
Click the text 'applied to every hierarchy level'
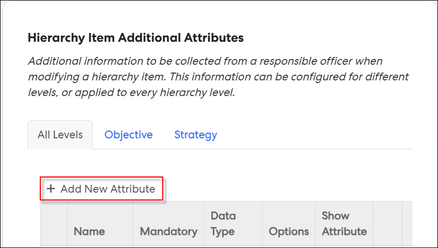pyautogui.click(x=155, y=92)
